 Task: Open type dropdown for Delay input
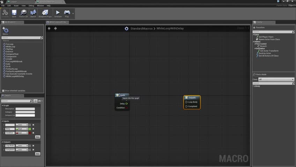(22, 129)
